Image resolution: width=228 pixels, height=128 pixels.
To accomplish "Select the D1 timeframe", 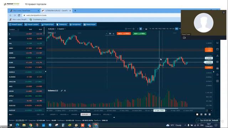I will [x=173, y=29].
